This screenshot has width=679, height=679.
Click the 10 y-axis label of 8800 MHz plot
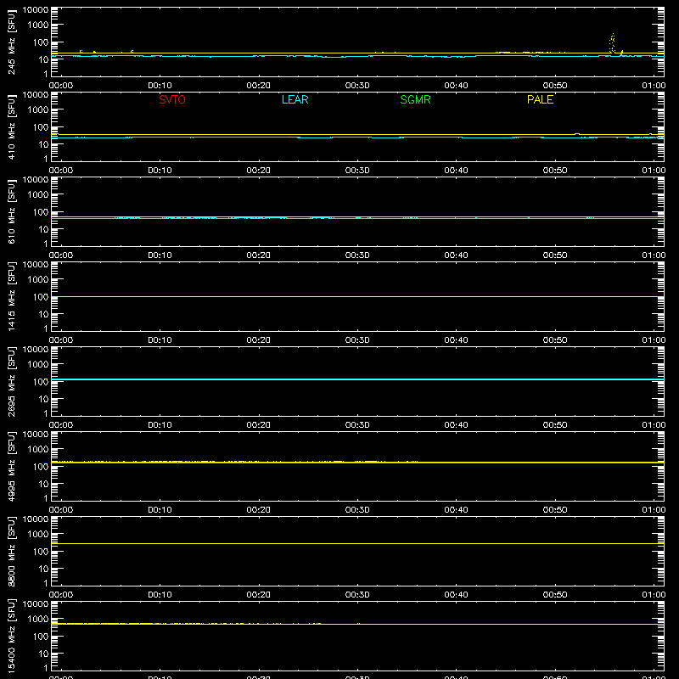[43, 569]
